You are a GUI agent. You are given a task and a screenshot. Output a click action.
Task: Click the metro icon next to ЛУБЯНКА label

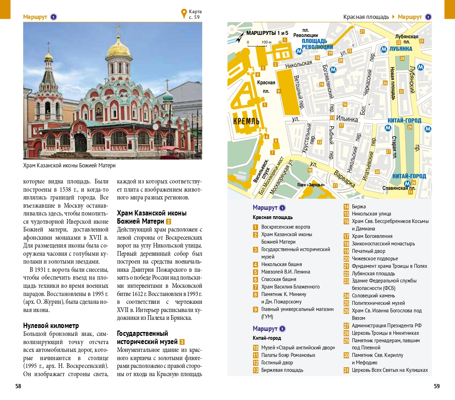pos(384,50)
